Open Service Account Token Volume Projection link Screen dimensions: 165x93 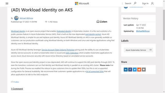click(x=58, y=50)
